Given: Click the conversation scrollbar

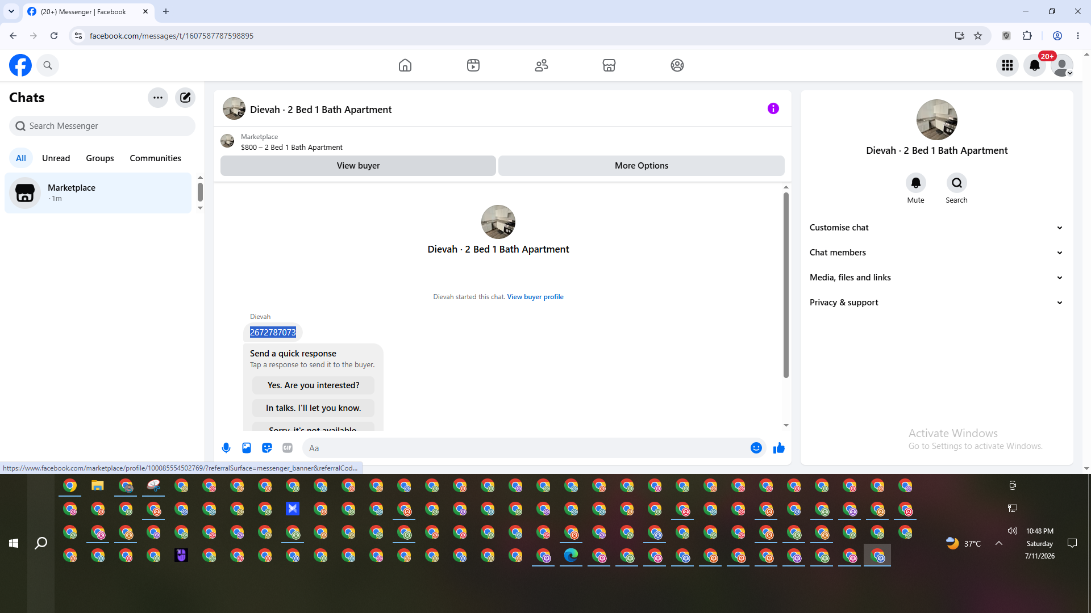Looking at the screenshot, I should pos(786,285).
